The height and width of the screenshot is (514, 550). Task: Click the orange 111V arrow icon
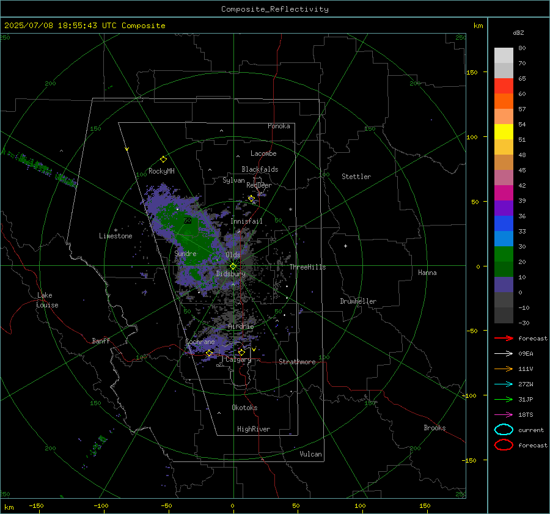tap(504, 369)
